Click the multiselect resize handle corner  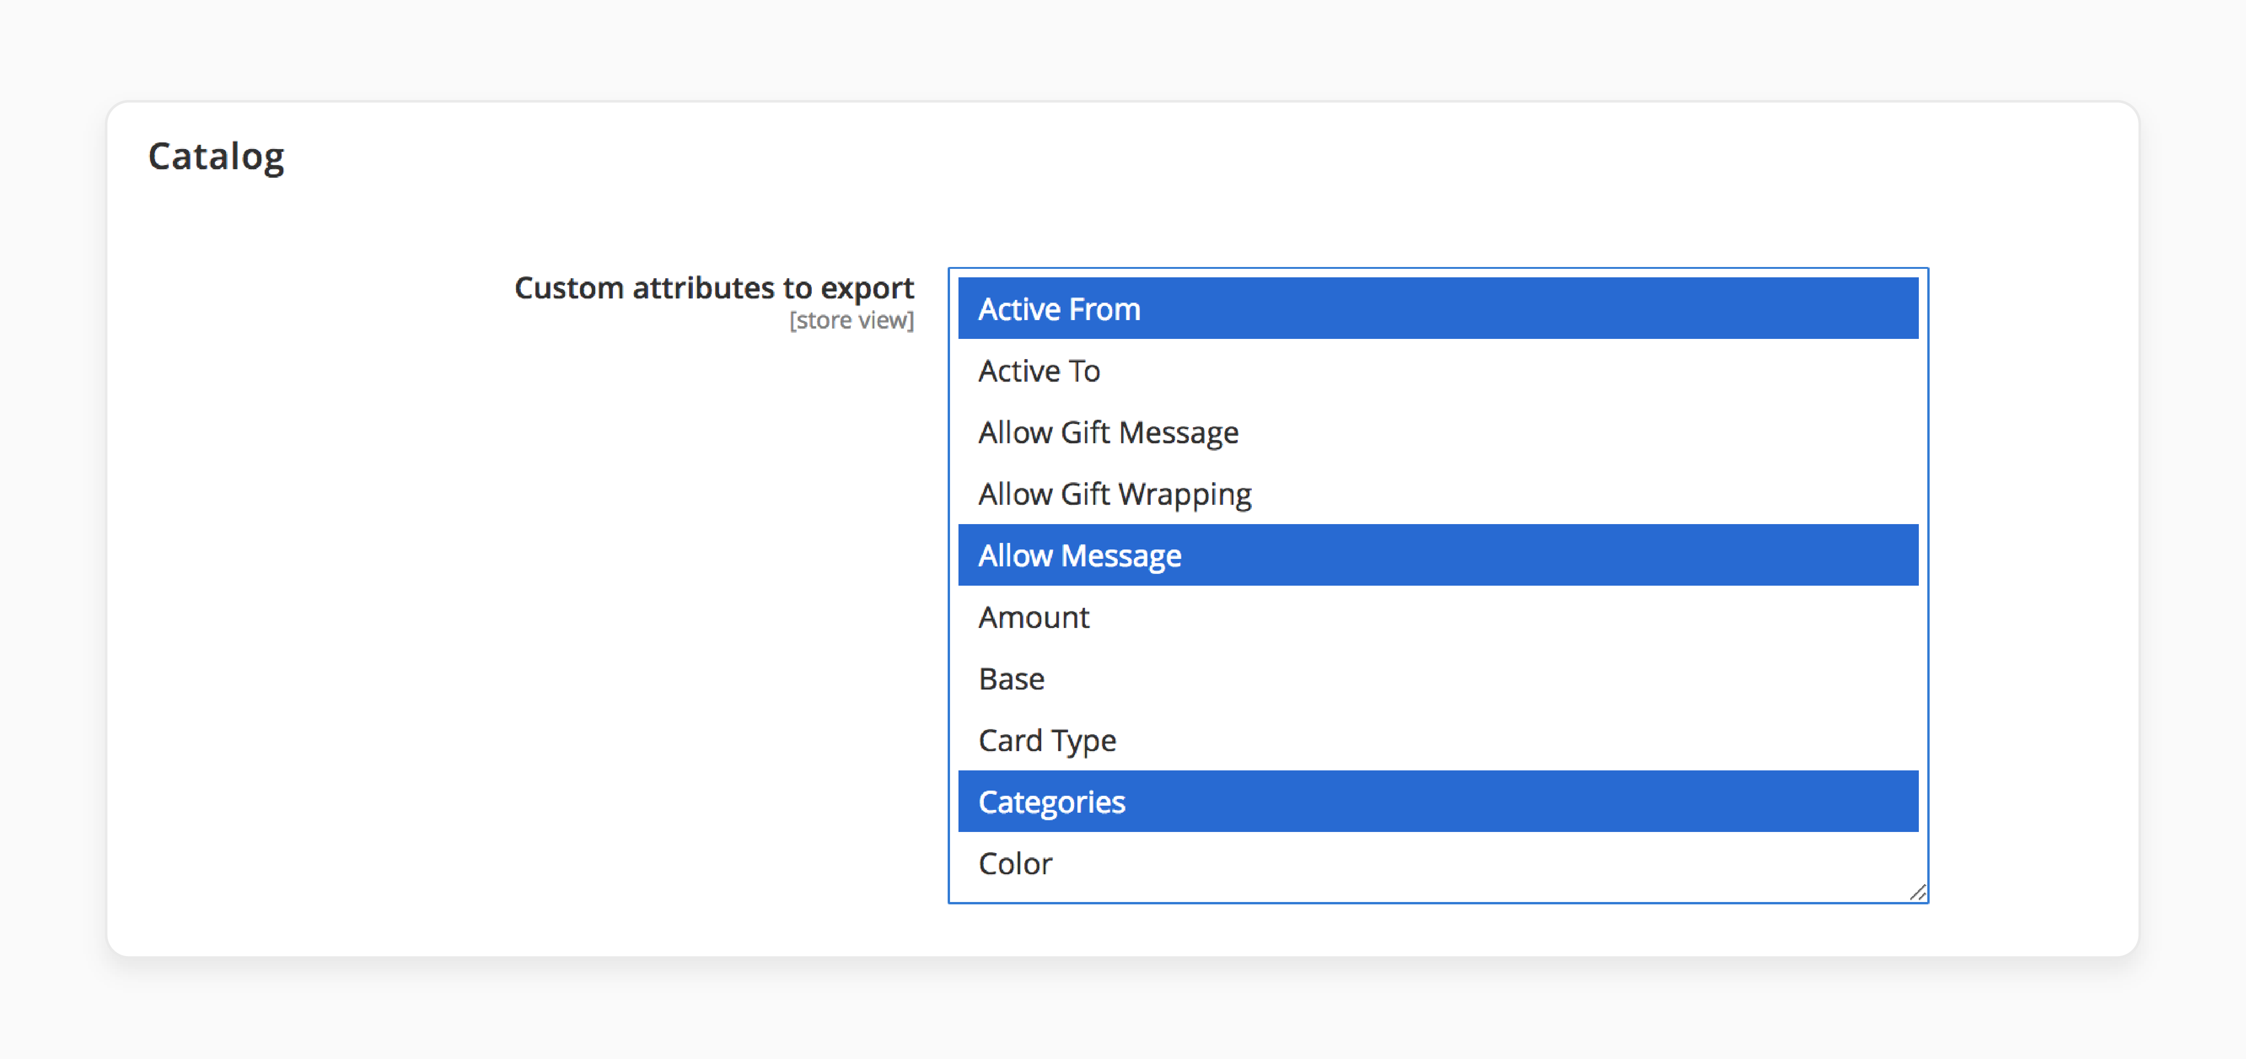click(x=1917, y=892)
